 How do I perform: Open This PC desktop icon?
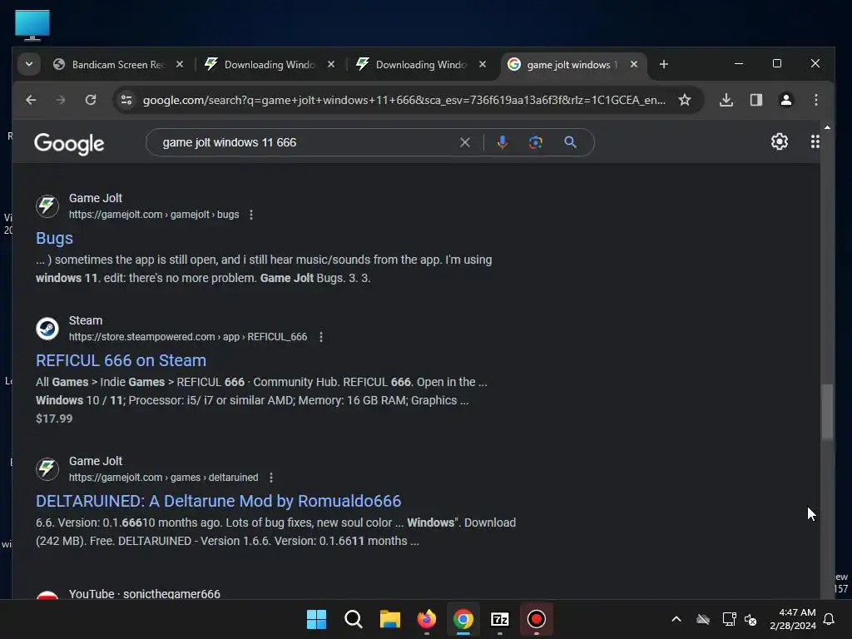coord(32,25)
